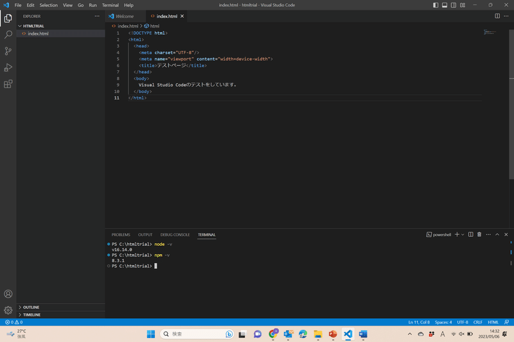Viewport: 514px width, 342px height.
Task: Kill terminal with trash icon
Action: (x=479, y=234)
